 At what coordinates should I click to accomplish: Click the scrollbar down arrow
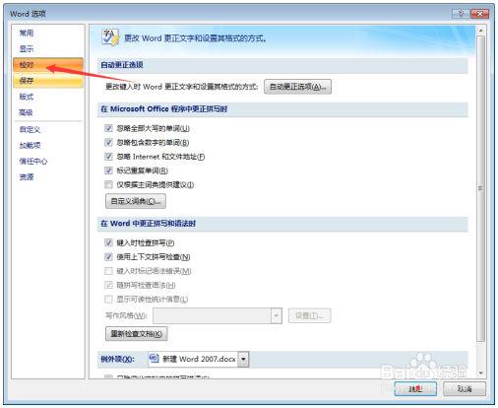pyautogui.click(x=480, y=373)
